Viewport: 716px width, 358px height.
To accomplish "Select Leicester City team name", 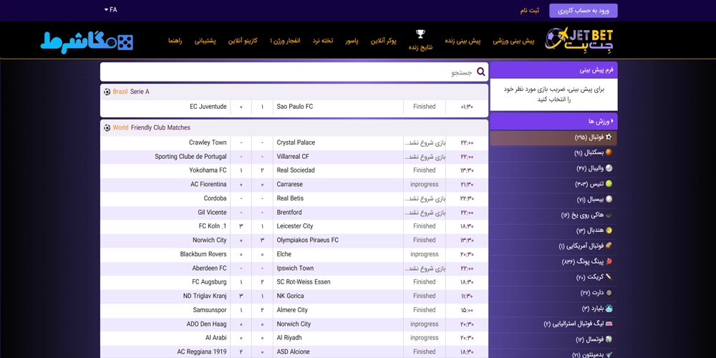I will coord(295,226).
